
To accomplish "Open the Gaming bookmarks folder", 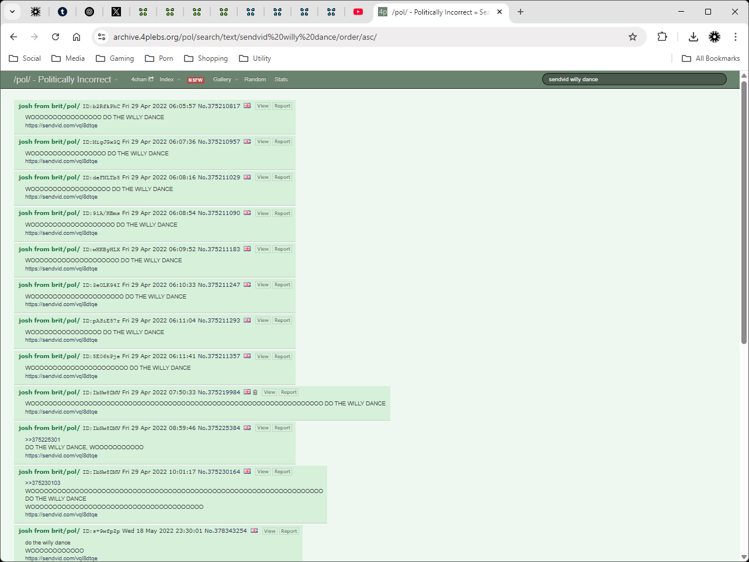I will pos(115,58).
